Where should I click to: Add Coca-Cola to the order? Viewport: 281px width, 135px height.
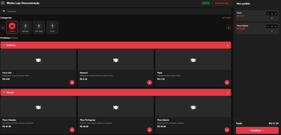(x=72, y=82)
